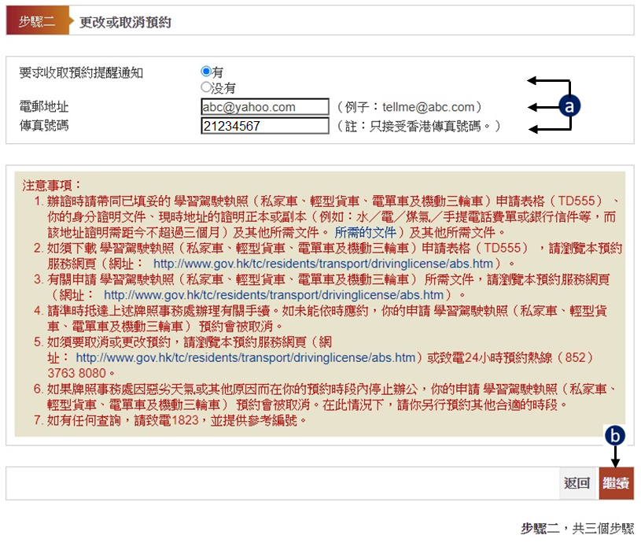Click the 傳真號碼 fax number field
The width and height of the screenshot is (641, 550).
(265, 126)
